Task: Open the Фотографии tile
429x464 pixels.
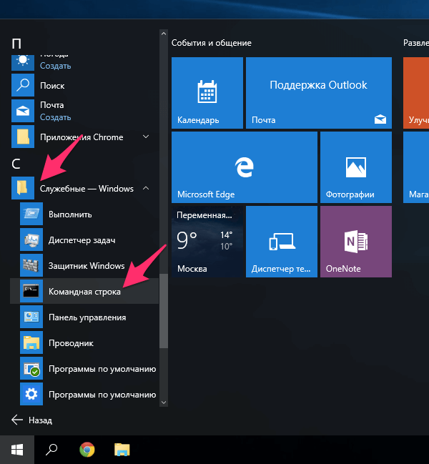Action: [356, 167]
